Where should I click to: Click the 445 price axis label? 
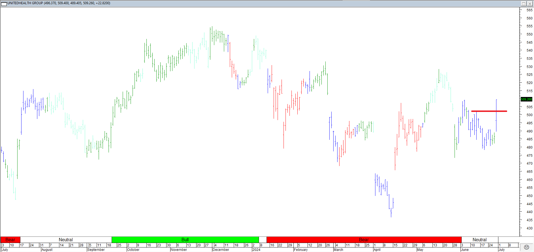tap(529, 204)
